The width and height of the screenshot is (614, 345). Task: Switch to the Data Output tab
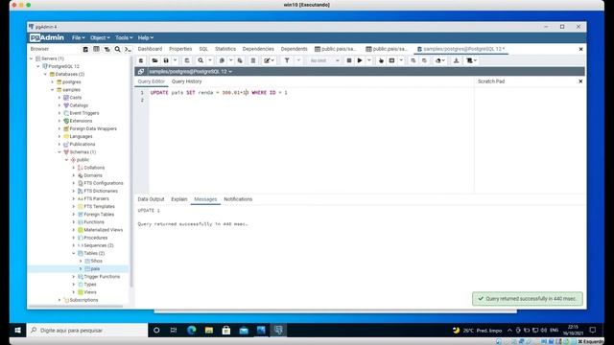tap(151, 199)
